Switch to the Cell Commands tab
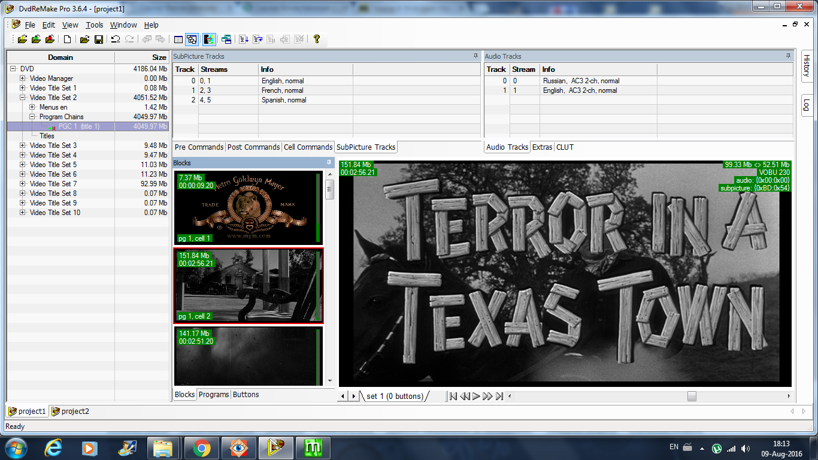Viewport: 818px width, 460px height. [308, 147]
